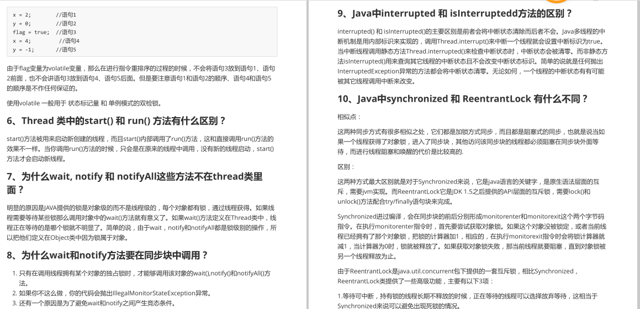Click the paragraph starting 'start()方法被用来启动新创建的线程'

pyautogui.click(x=140, y=149)
